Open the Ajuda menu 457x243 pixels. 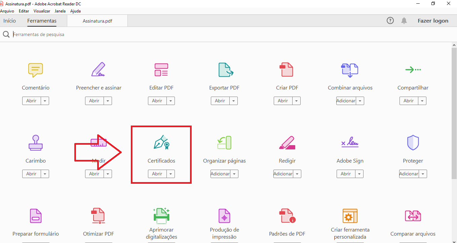[75, 11]
